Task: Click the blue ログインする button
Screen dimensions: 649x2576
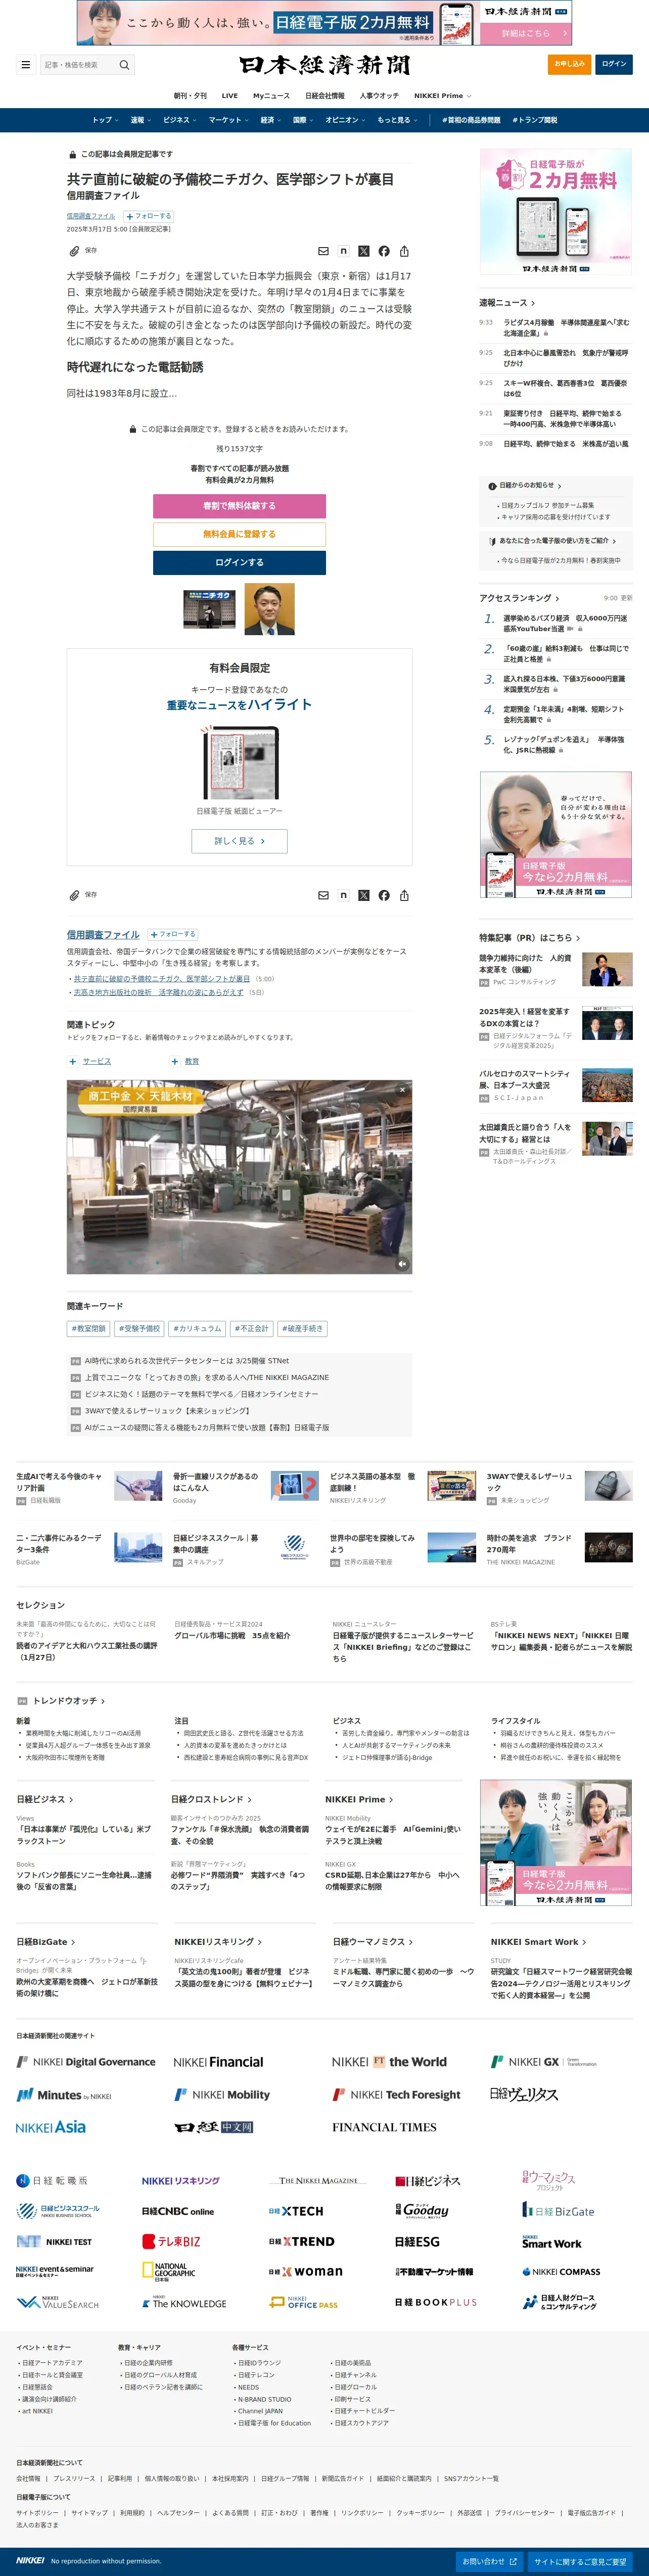Action: tap(239, 563)
